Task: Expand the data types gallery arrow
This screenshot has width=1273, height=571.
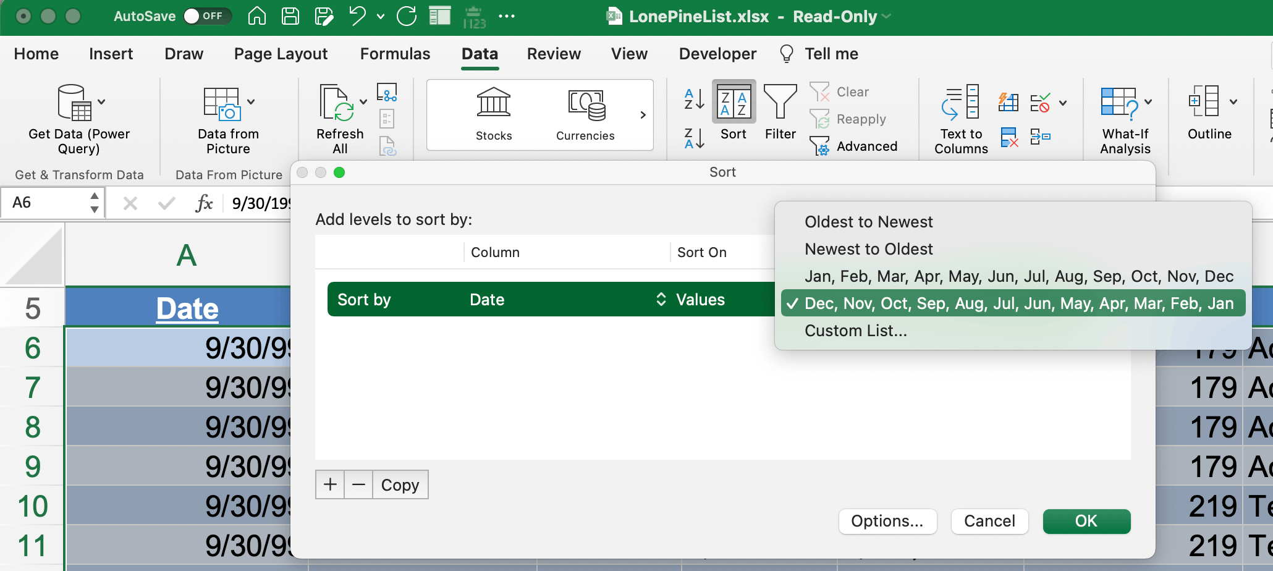Action: pyautogui.click(x=643, y=115)
